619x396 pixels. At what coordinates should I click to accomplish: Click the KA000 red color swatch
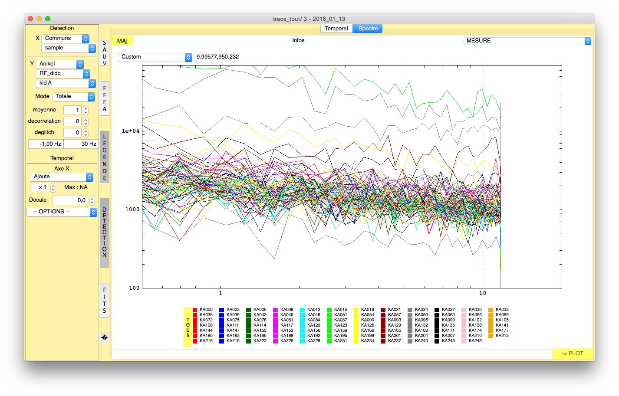[195, 310]
